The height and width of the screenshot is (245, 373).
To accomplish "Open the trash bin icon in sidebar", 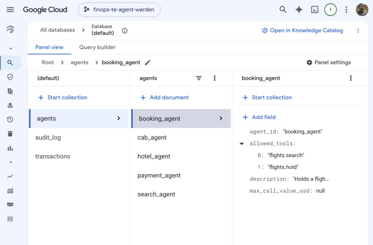I will click(10, 134).
